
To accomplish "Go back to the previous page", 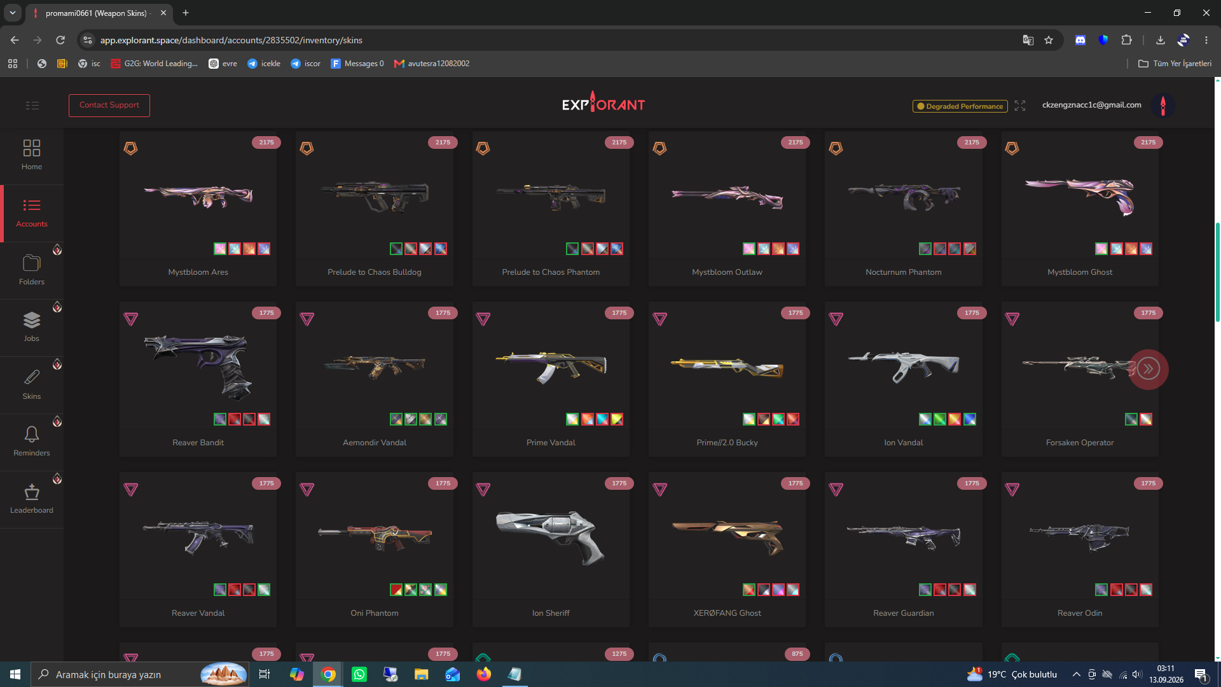I will tap(15, 40).
